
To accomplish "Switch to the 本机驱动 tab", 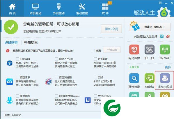I will 35,9.
